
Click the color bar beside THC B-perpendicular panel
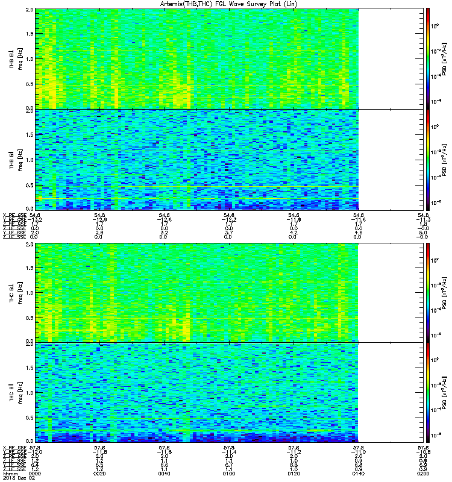click(x=428, y=293)
